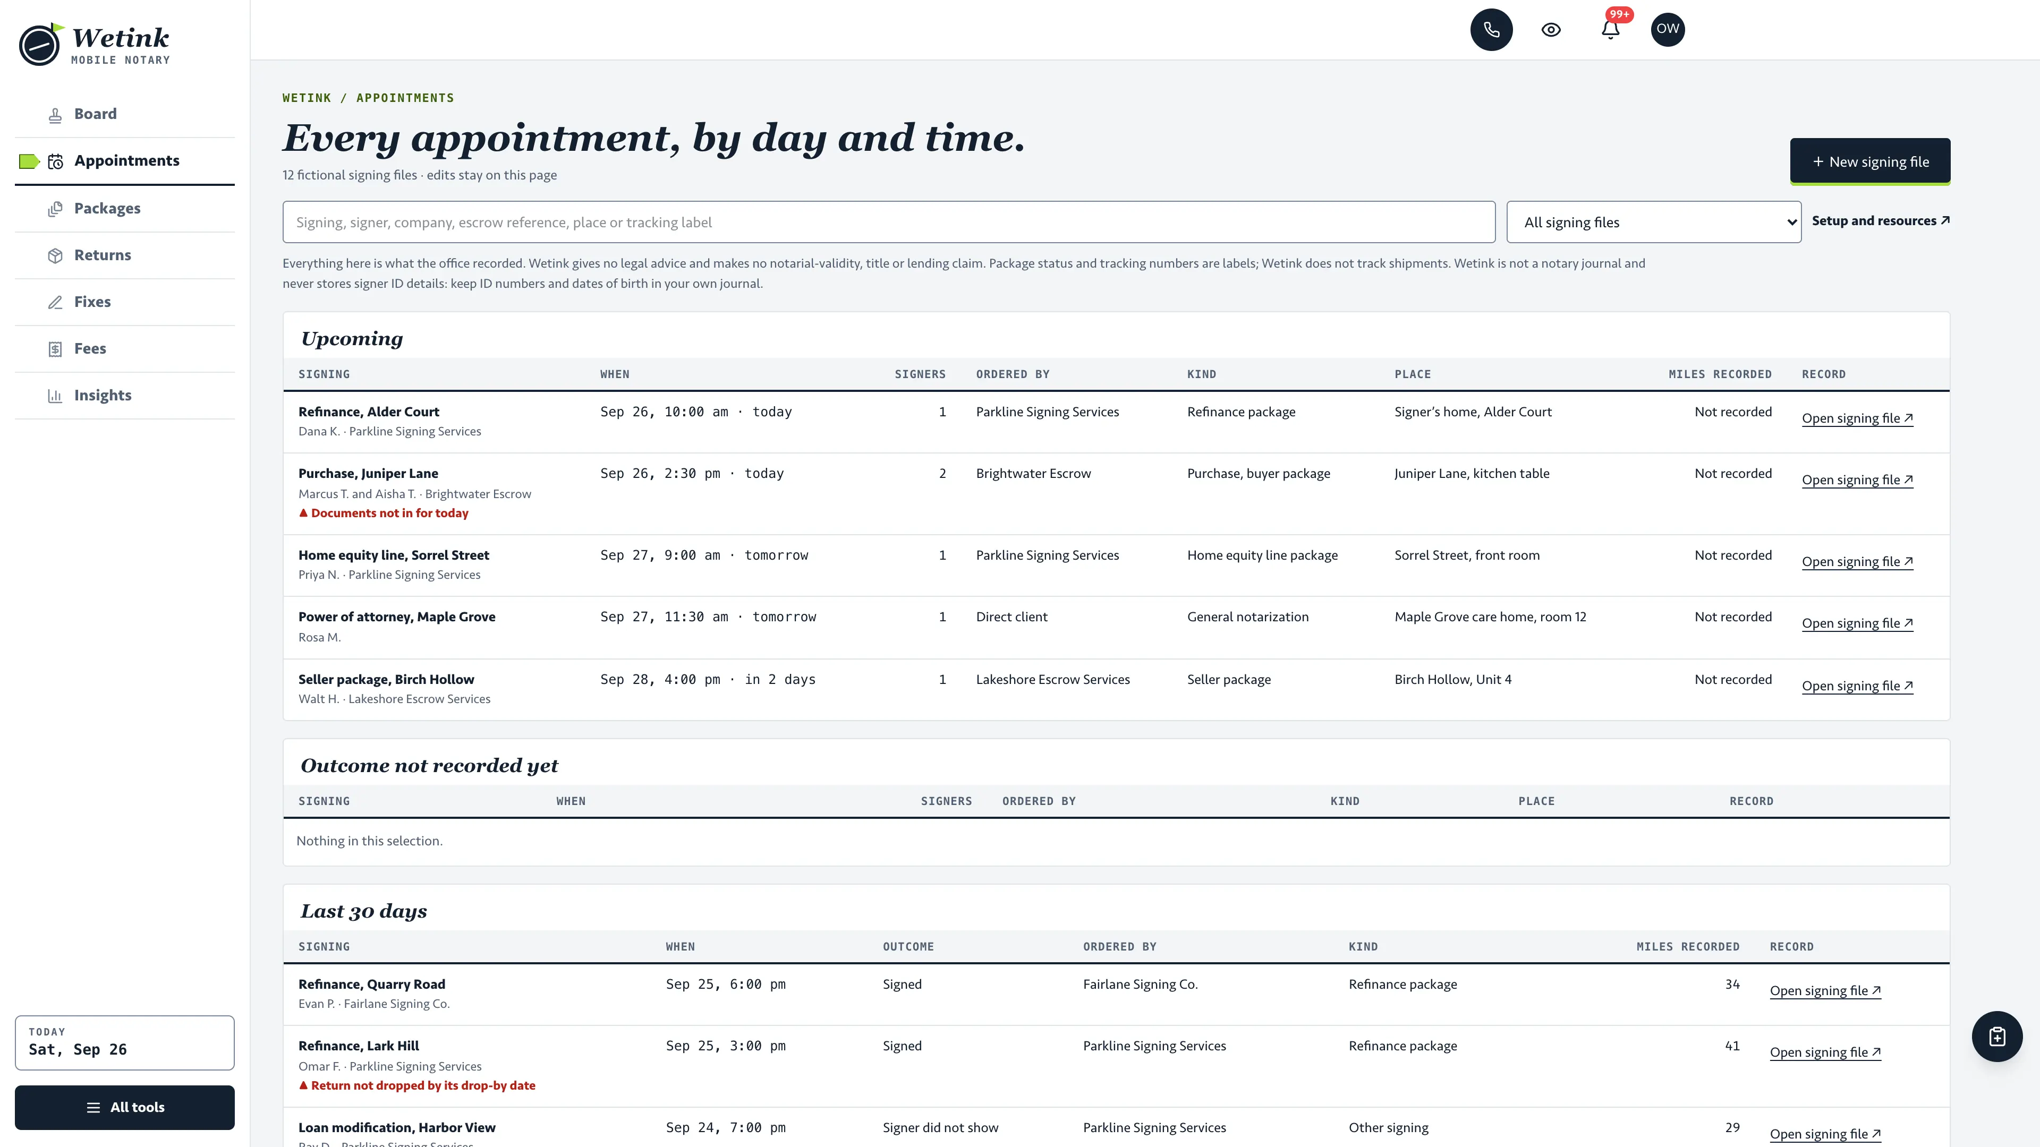2040x1147 pixels.
Task: Open signing file for Loan modification, Harbor View
Action: coord(1825,1134)
